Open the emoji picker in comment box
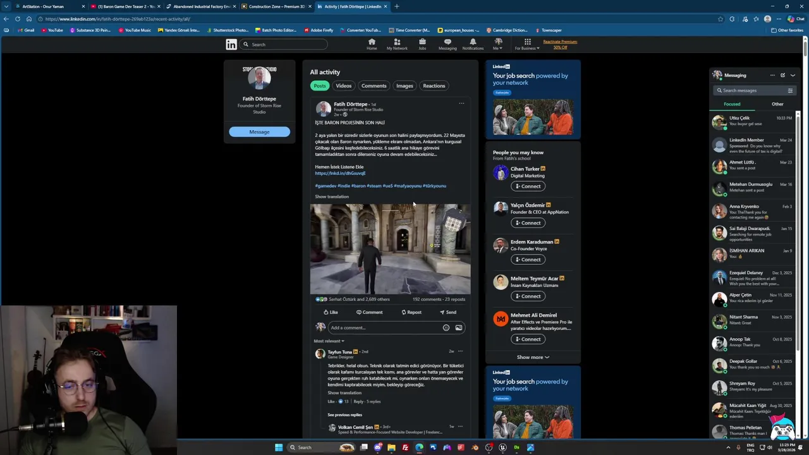Screen dimensions: 809x455 (446, 327)
